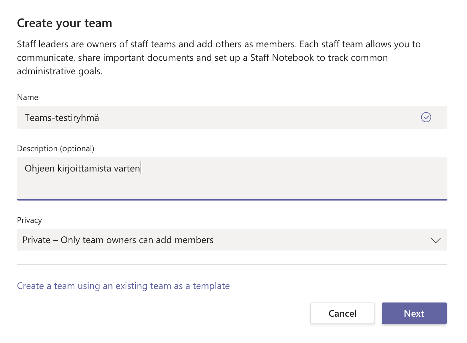This screenshot has width=467, height=343.
Task: Click the Teams-testiryhmä text in Name
Action: click(62, 118)
